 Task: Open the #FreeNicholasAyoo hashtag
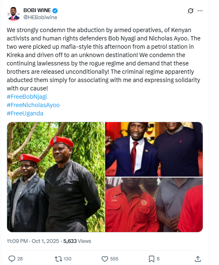[x=33, y=105]
